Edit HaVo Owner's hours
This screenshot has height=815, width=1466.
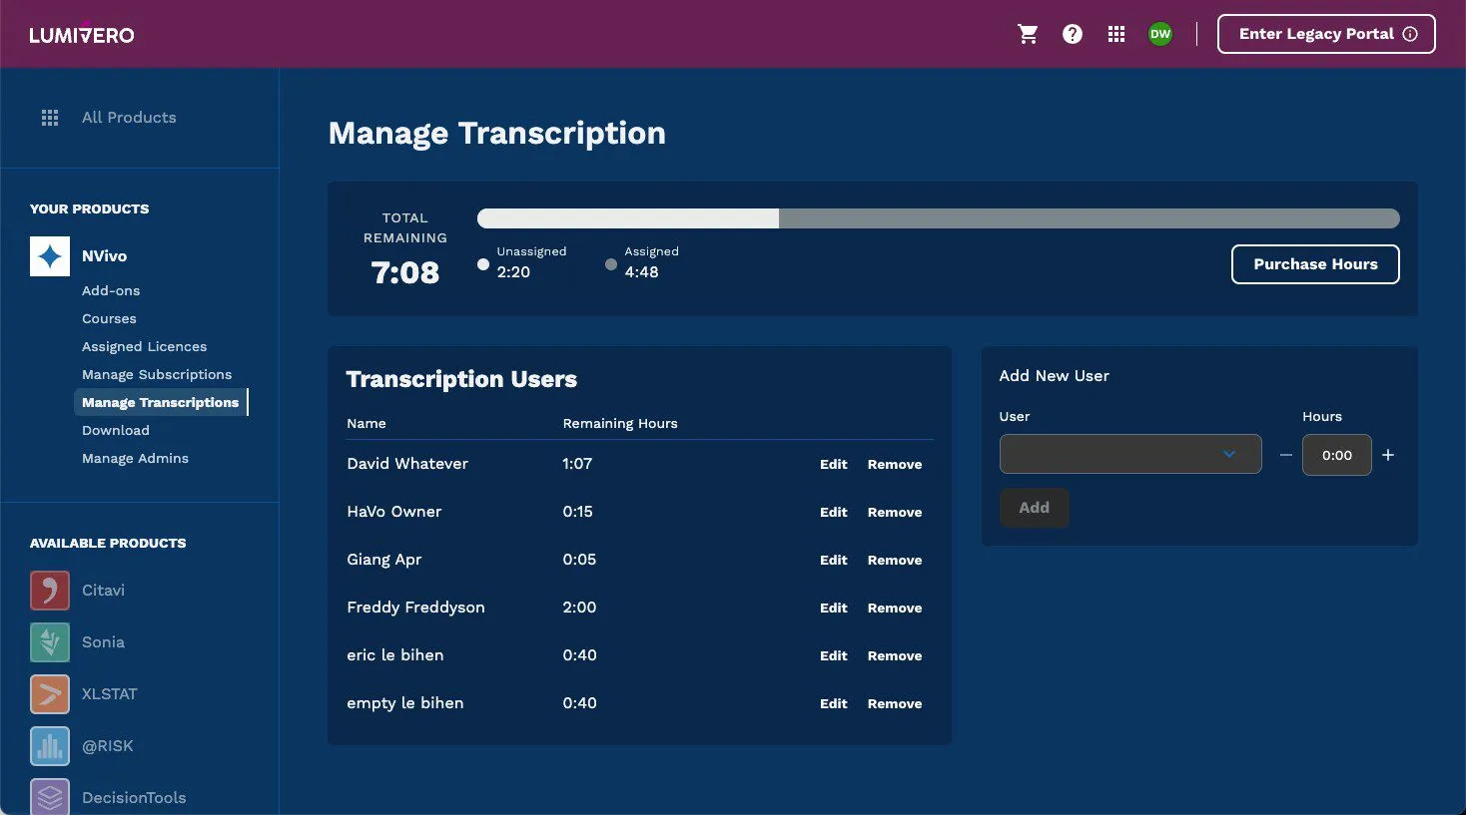coord(833,512)
